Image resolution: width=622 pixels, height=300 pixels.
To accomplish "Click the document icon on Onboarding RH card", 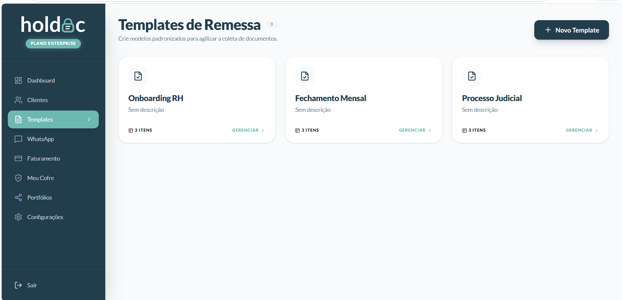I will tap(138, 76).
